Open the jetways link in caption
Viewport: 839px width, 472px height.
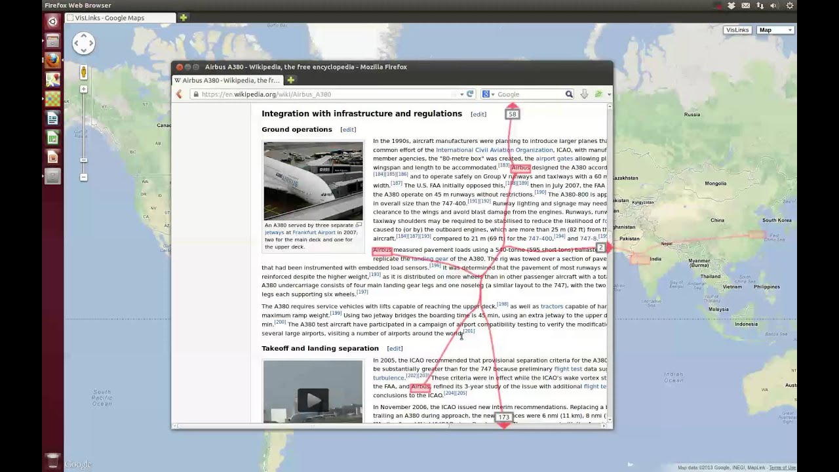pos(274,233)
